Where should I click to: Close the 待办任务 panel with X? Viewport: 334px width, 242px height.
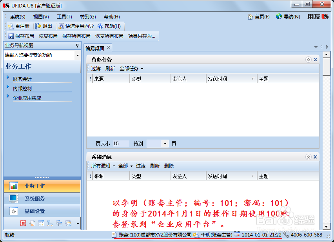[x=316, y=60]
